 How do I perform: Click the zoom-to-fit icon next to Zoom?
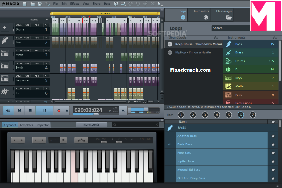[x=144, y=102]
